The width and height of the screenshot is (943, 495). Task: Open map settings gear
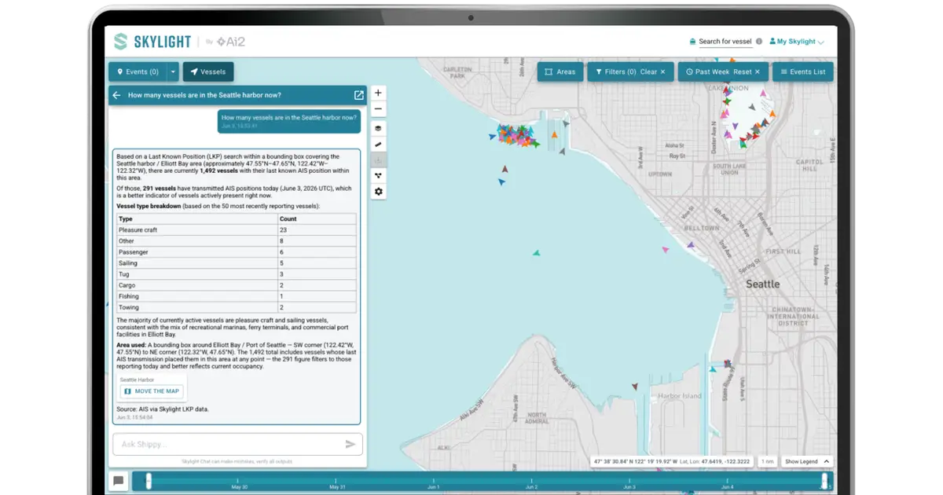tap(378, 192)
